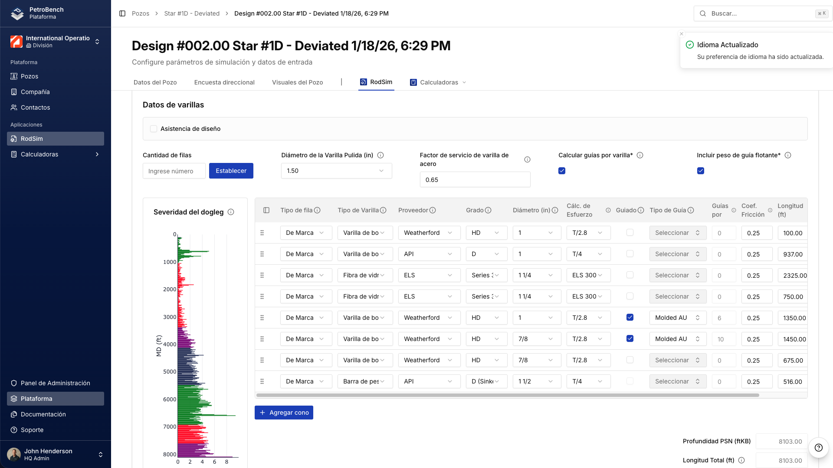The height and width of the screenshot is (468, 833).
Task: Uncheck Incluir peso de guía flotante
Action: [x=701, y=171]
